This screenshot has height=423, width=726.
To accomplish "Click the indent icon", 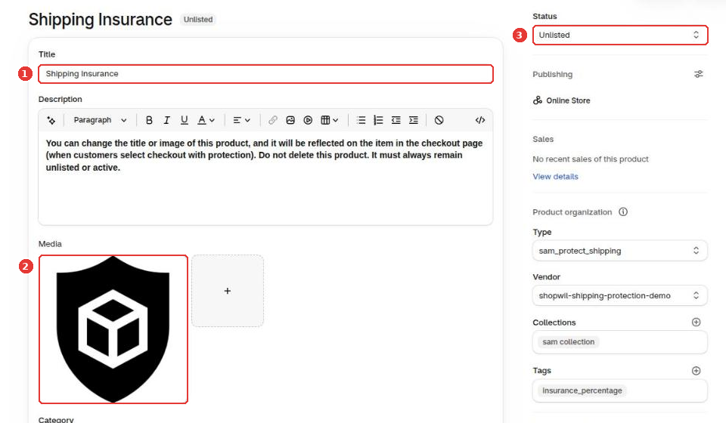I will pyautogui.click(x=414, y=120).
